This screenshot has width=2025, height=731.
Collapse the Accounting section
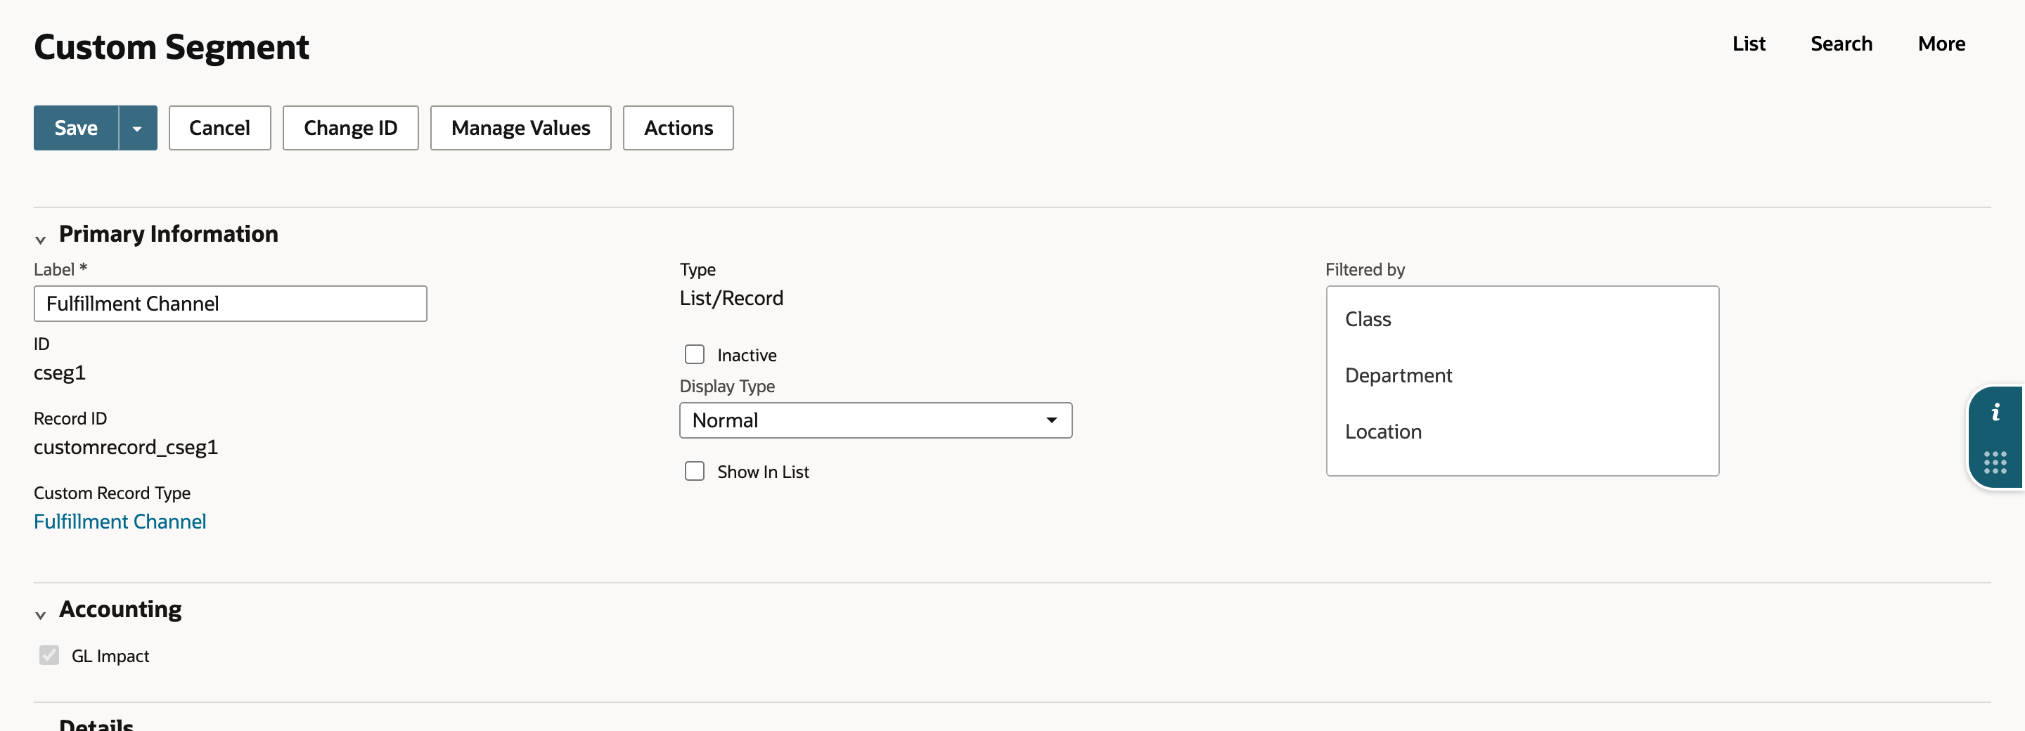(41, 614)
